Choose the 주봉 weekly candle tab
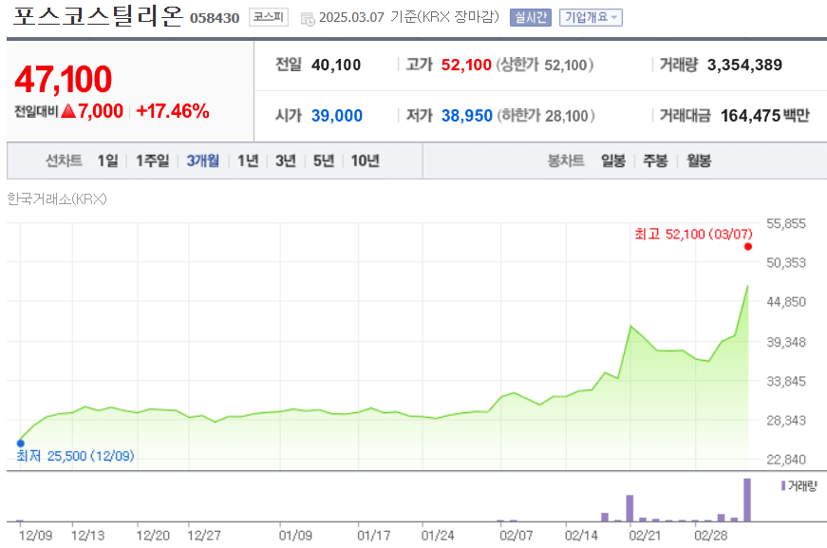The width and height of the screenshot is (827, 548). coord(657,161)
